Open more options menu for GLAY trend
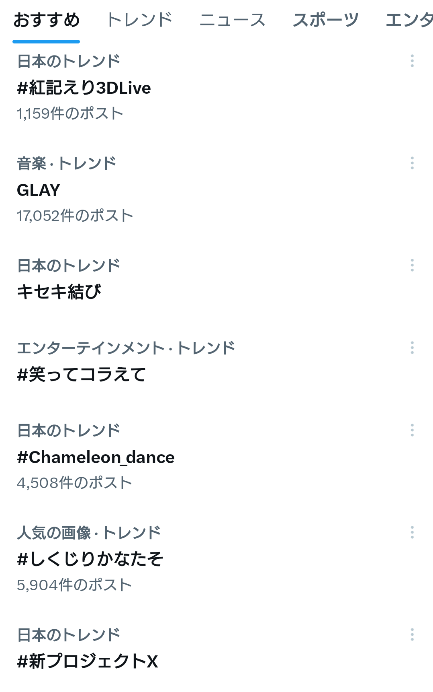The image size is (433, 692). (412, 163)
